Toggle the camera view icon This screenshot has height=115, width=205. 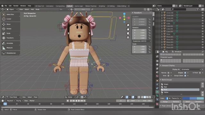[128, 33]
